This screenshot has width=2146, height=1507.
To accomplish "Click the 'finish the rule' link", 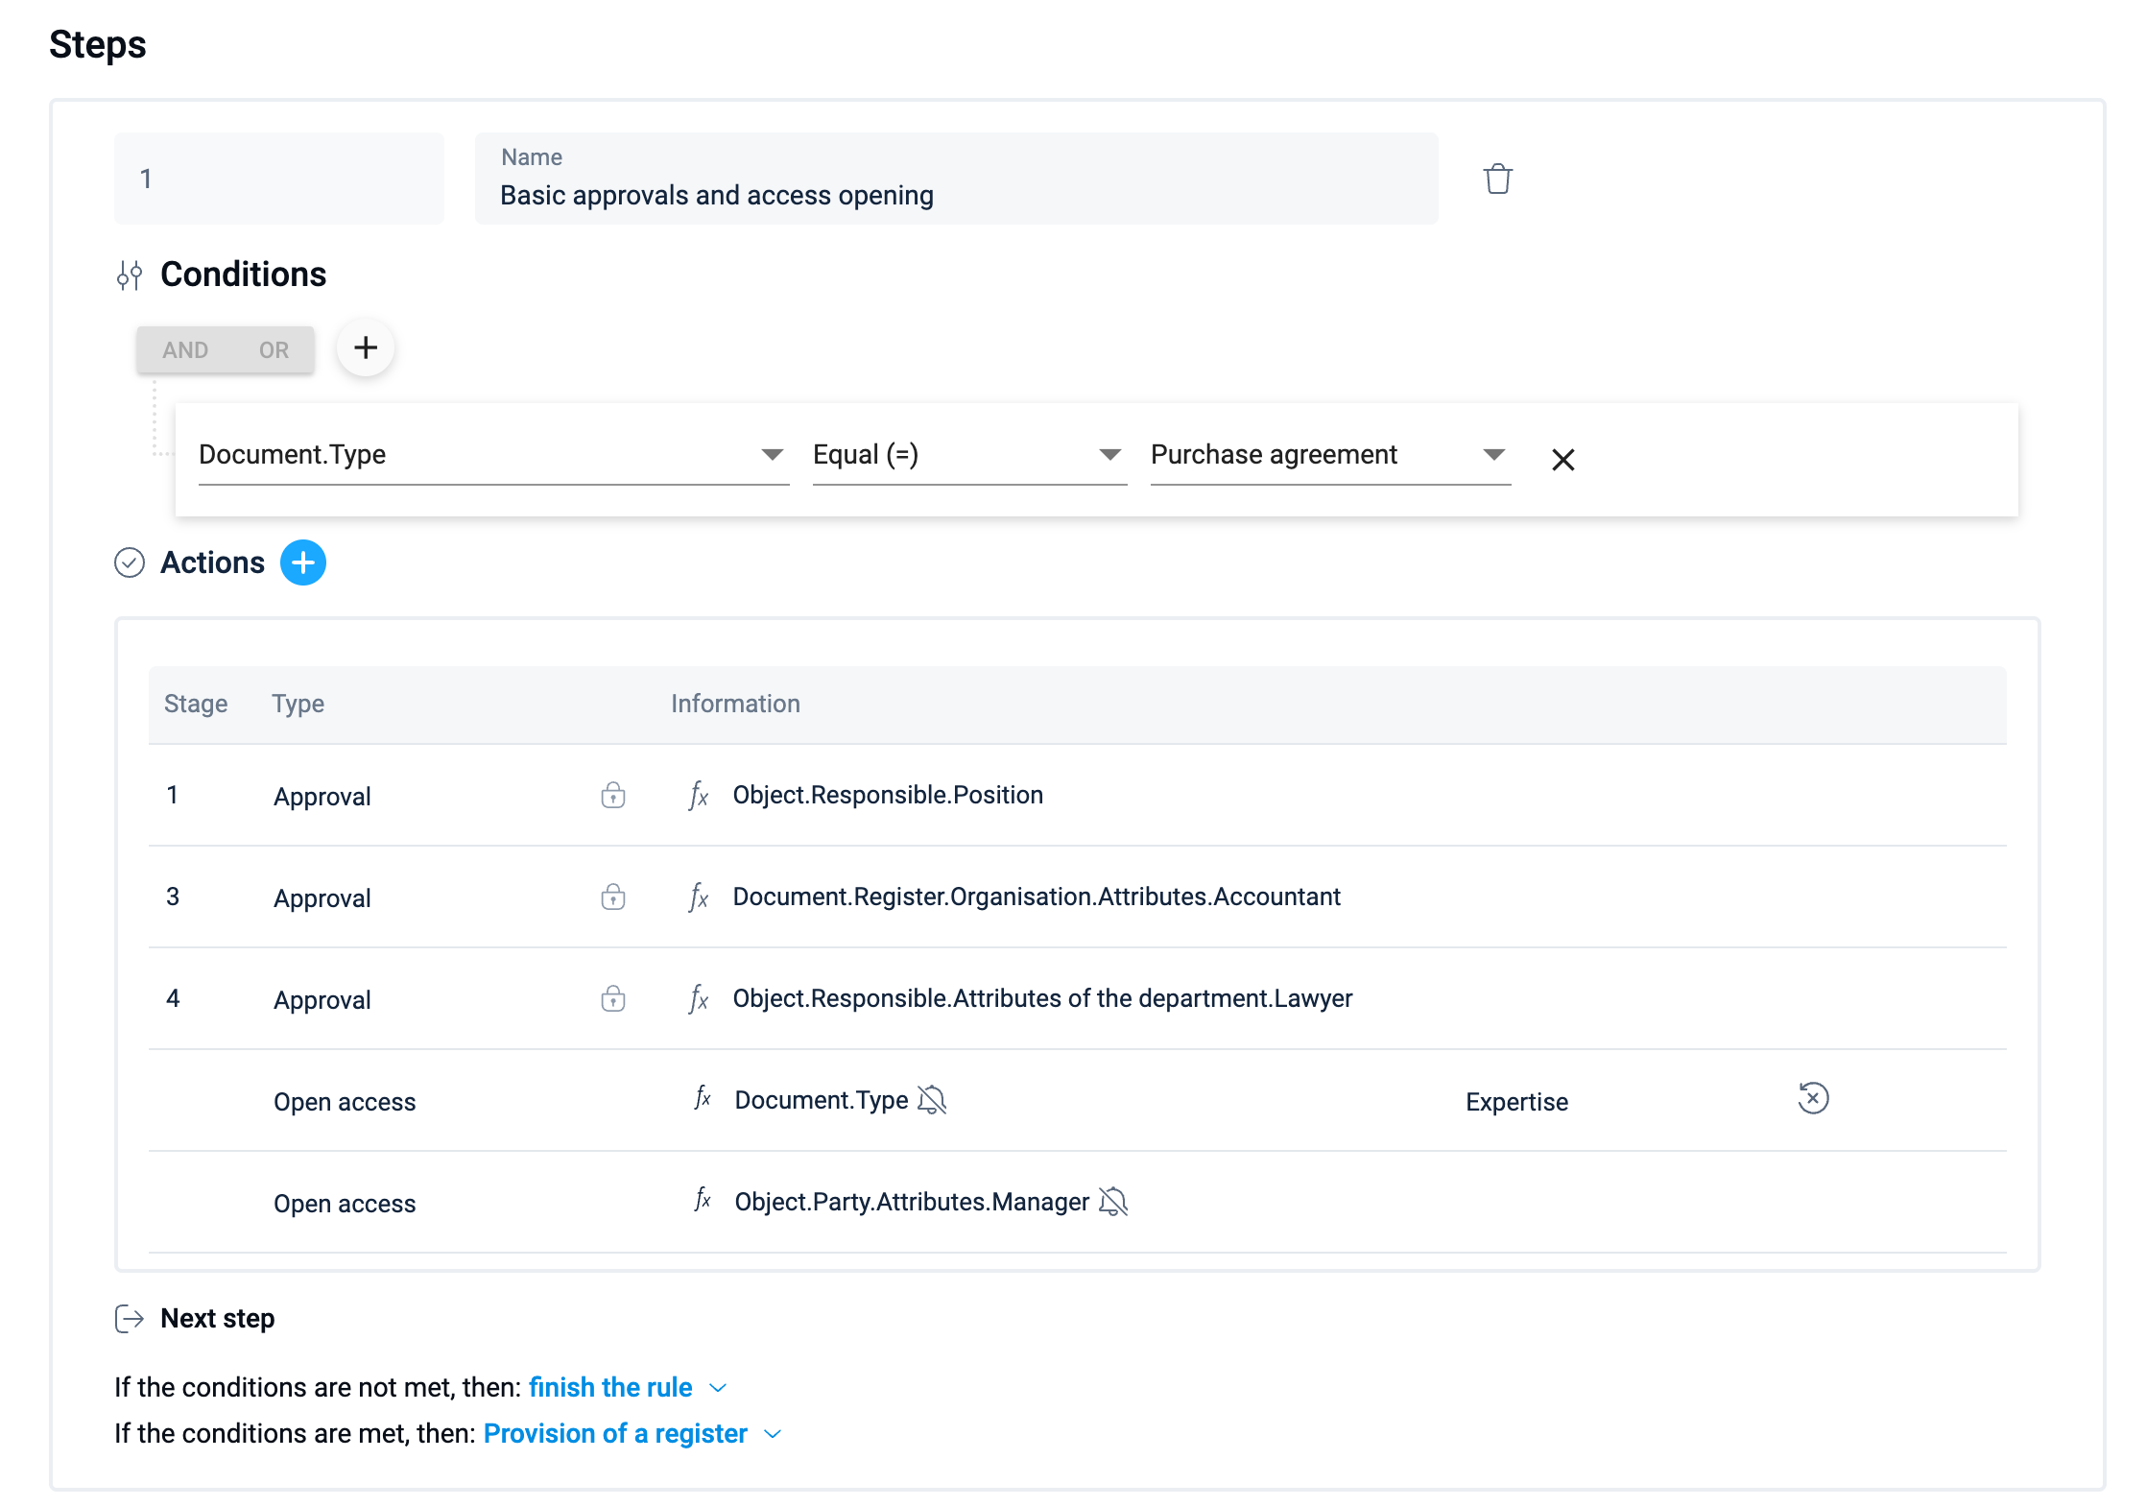I will coord(610,1387).
